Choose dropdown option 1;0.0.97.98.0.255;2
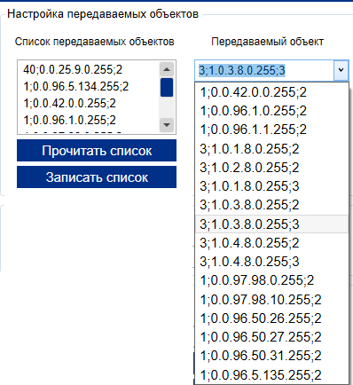Screen dimensions: 353x385 point(271,280)
